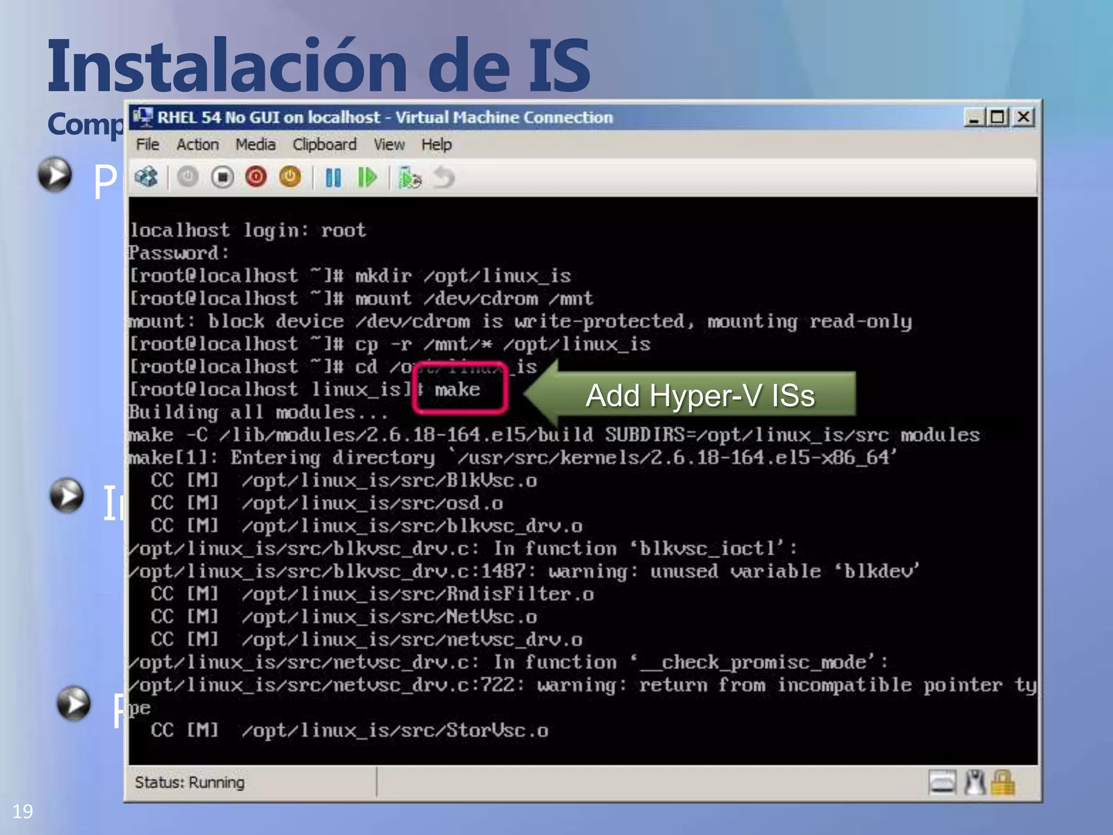Send Ctrl+Alt+Del using the toolbar icon

tap(146, 177)
